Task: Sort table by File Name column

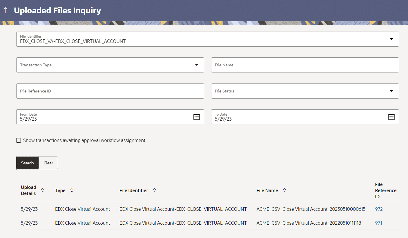Action: pyautogui.click(x=284, y=190)
